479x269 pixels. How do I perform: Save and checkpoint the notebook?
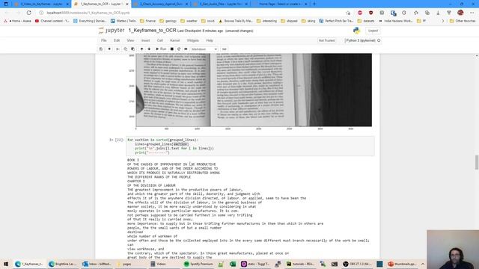coord(101,49)
